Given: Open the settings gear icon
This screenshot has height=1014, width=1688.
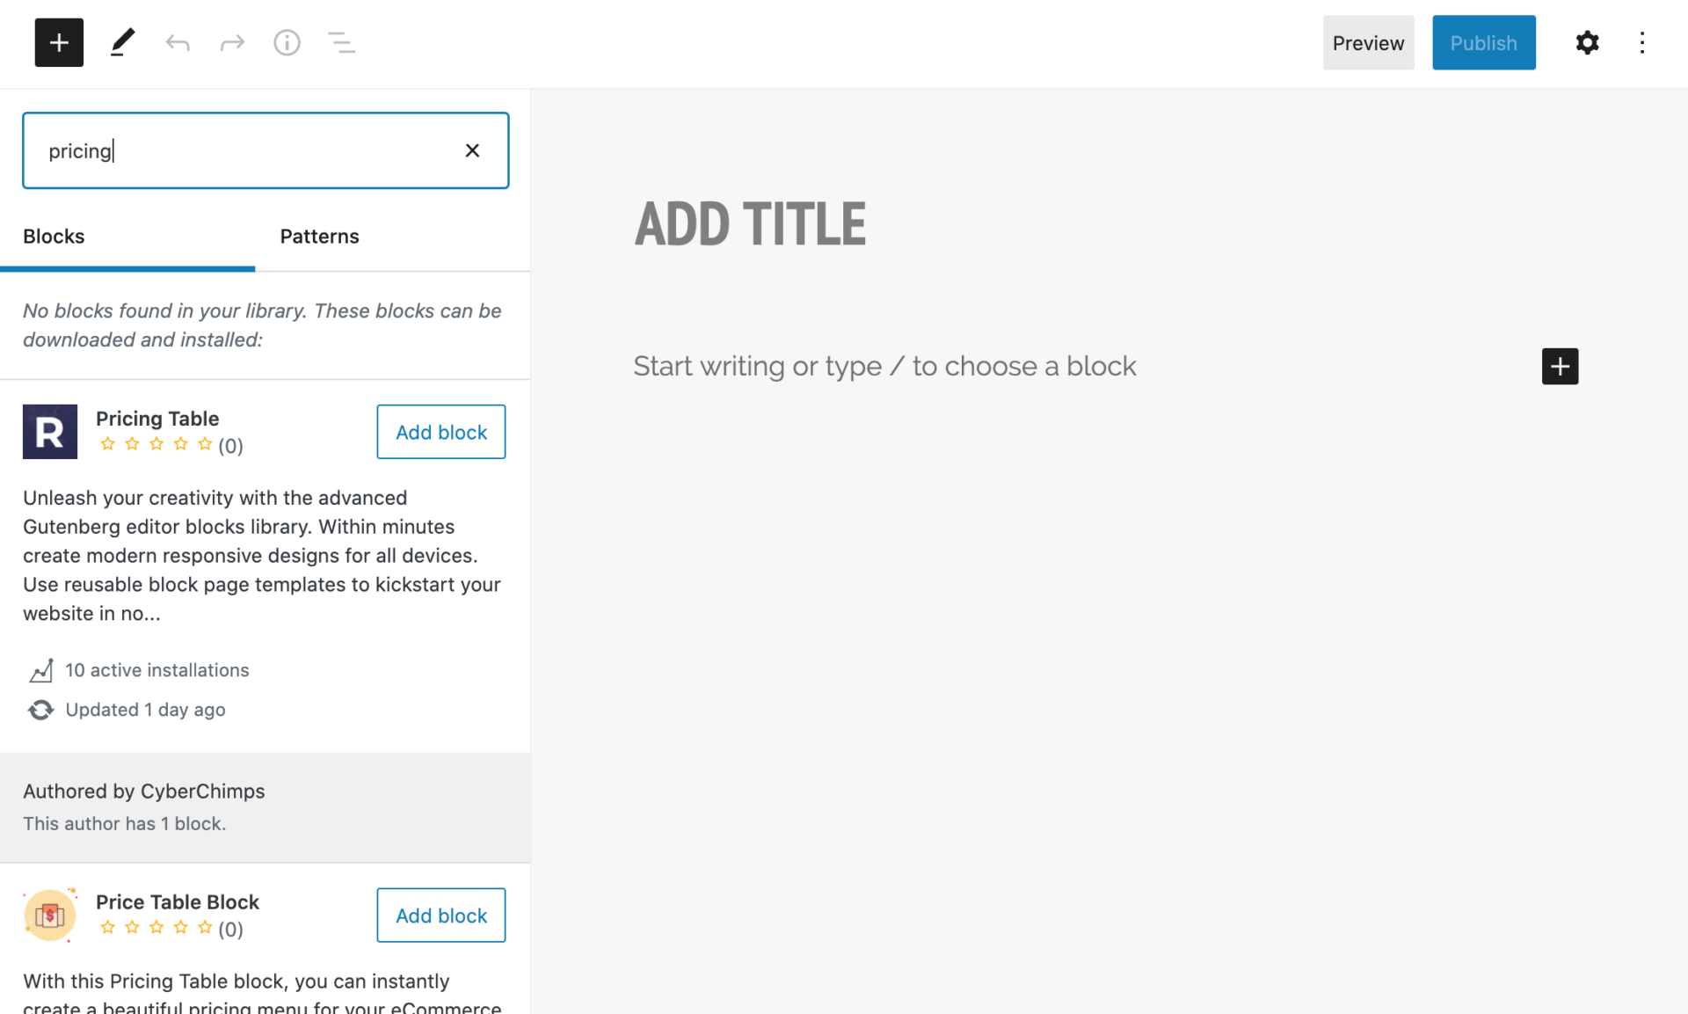Looking at the screenshot, I should point(1588,42).
